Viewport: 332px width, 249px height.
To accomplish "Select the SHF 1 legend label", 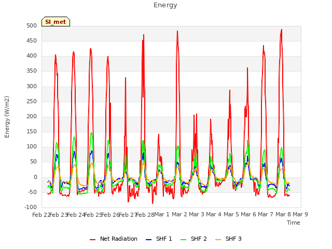I will pos(164,239).
